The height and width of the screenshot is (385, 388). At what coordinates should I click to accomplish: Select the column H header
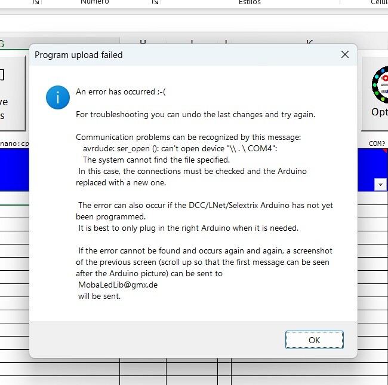143,42
